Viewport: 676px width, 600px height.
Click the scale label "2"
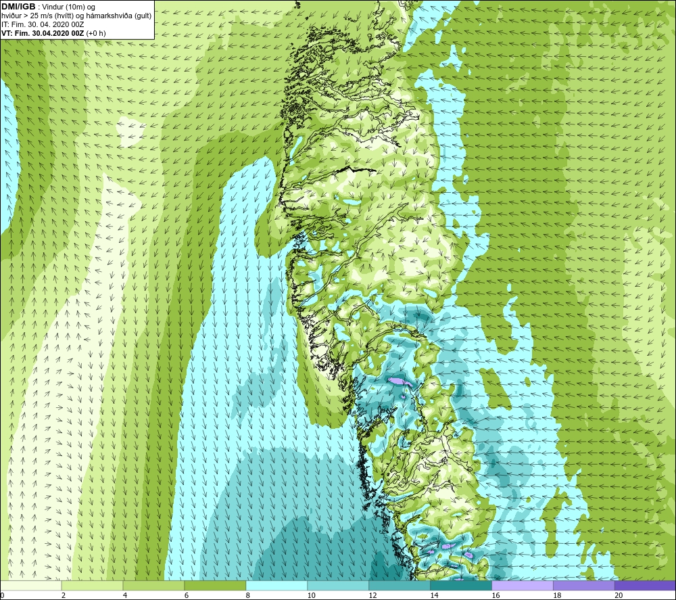coord(64,595)
